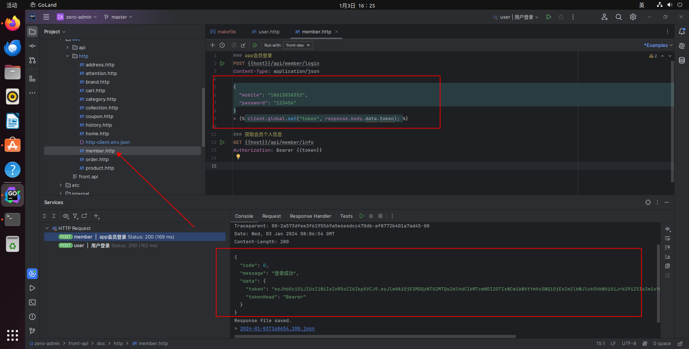Image resolution: width=689 pixels, height=349 pixels.
Task: Run the GET member/info request gutter icon
Action: (222, 142)
